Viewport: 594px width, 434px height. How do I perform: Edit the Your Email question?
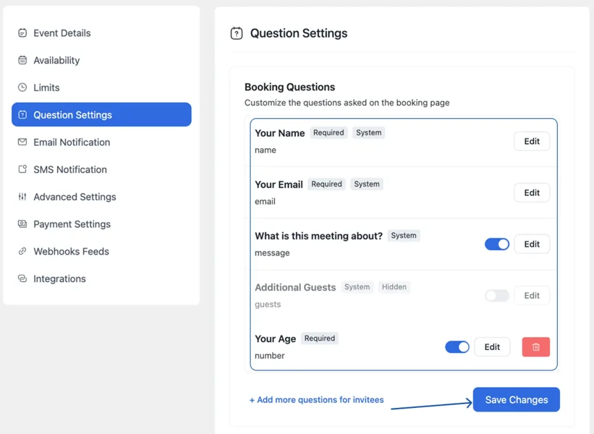pos(531,192)
